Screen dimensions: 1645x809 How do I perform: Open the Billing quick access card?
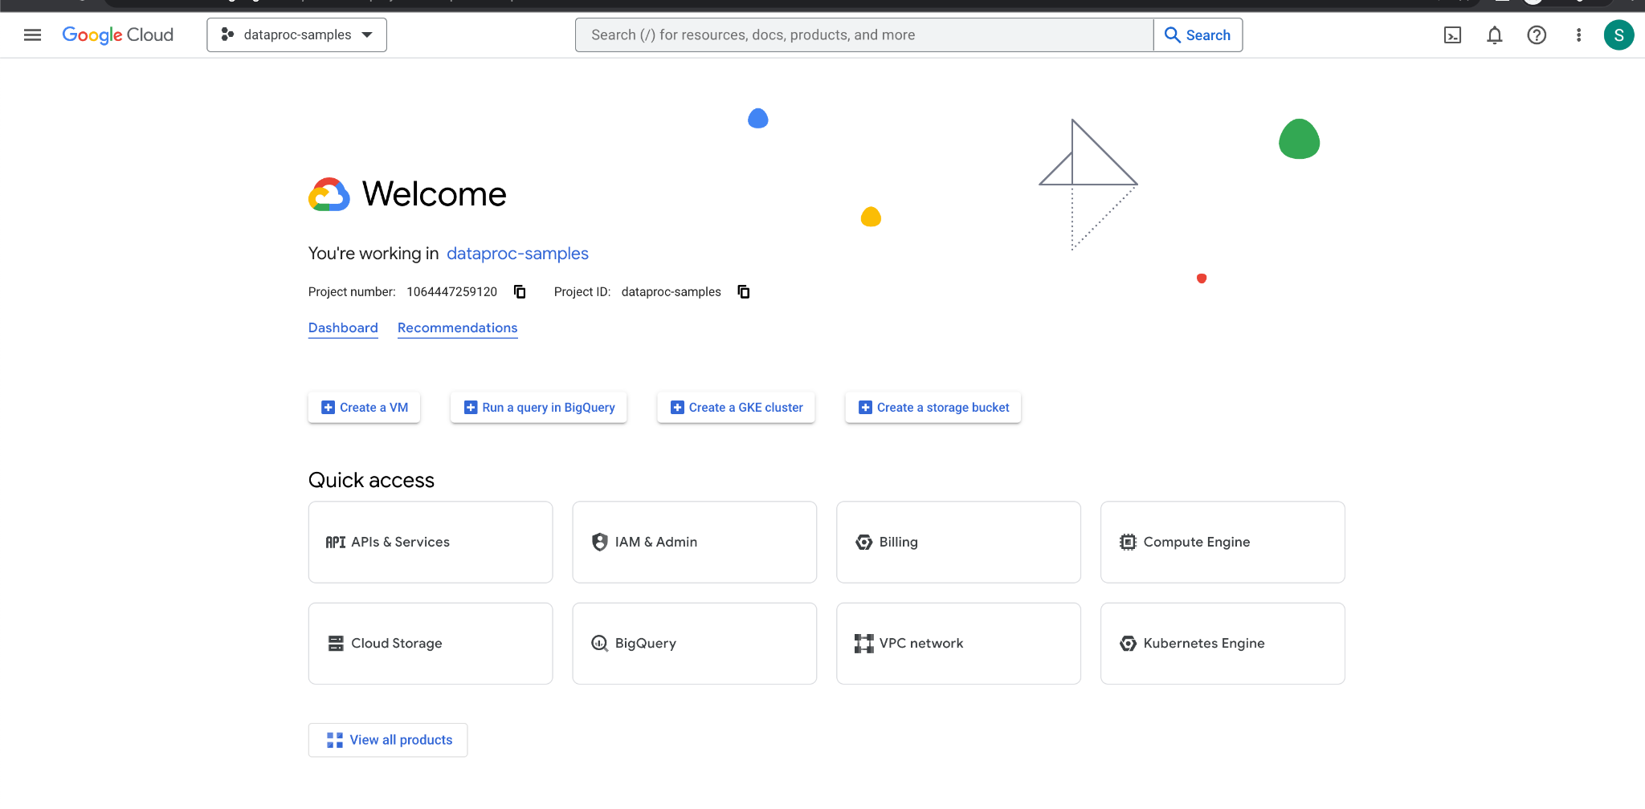958,542
